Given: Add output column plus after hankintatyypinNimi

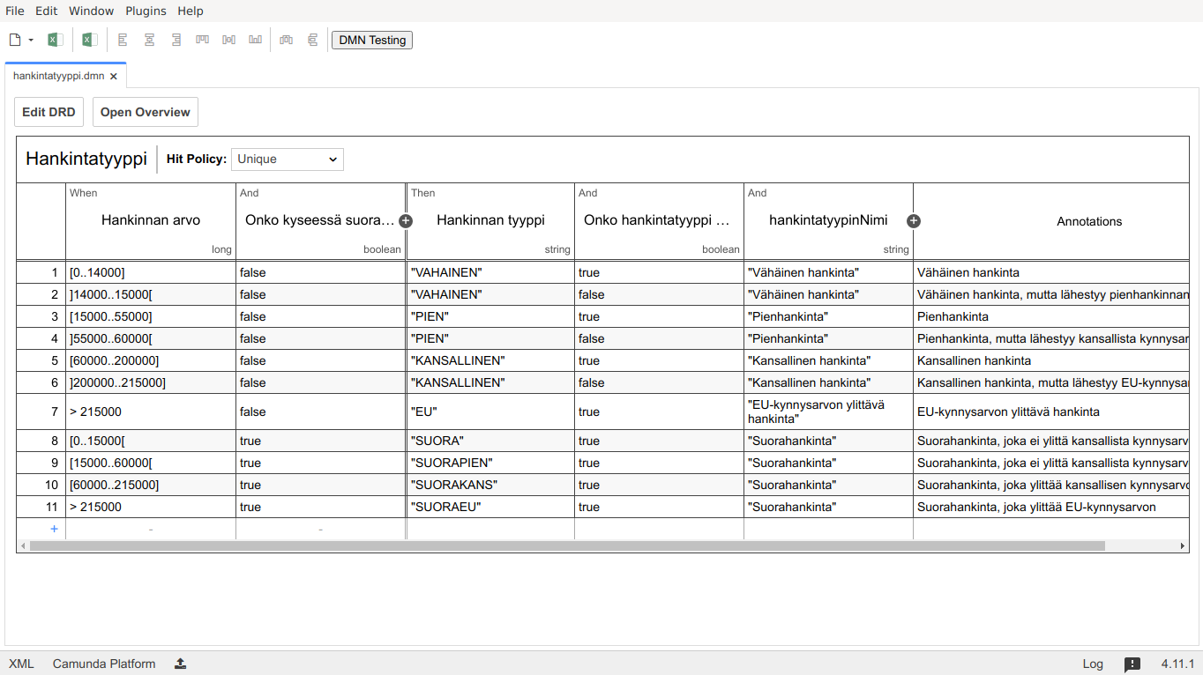Looking at the screenshot, I should [x=914, y=221].
